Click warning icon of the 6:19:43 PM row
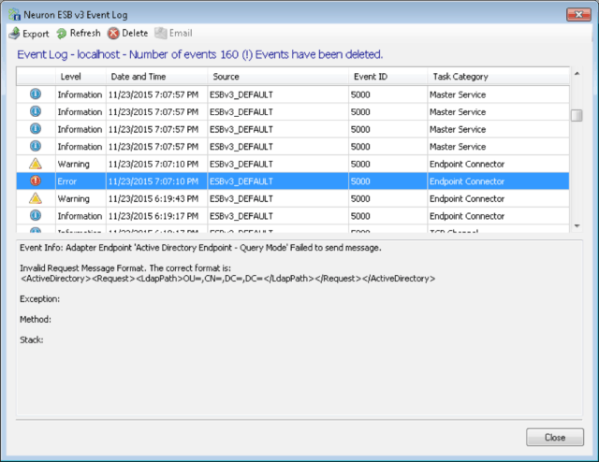This screenshot has width=599, height=462. (x=36, y=198)
